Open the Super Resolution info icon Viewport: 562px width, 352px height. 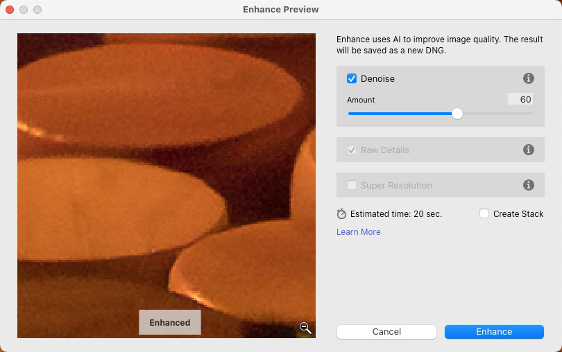pos(528,185)
